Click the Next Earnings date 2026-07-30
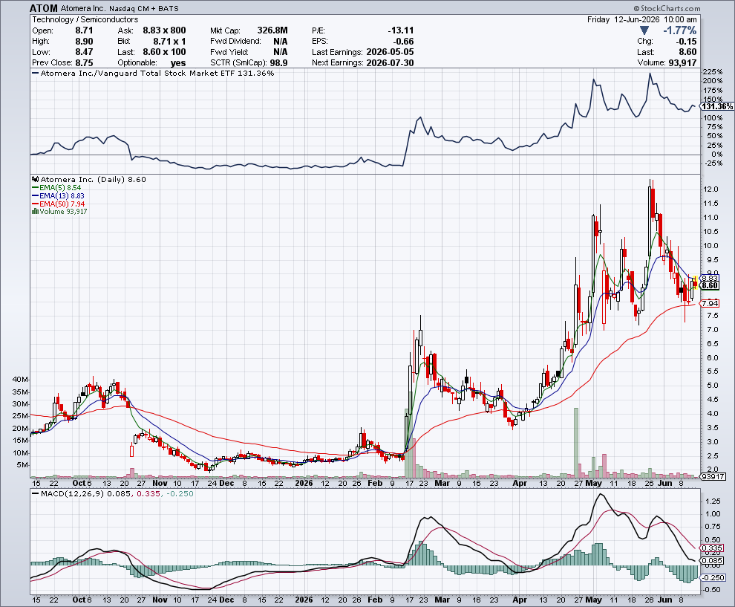The height and width of the screenshot is (607, 735). pyautogui.click(x=390, y=63)
